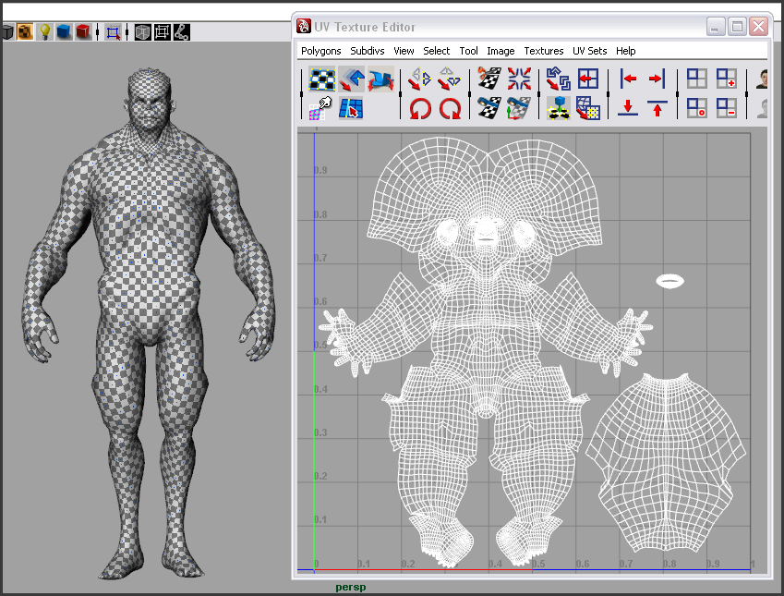
Task: Toggle viewport lighting with the light bulb
Action: [45, 32]
